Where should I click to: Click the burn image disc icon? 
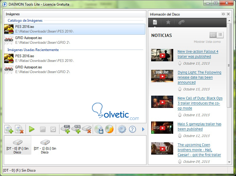[109, 129]
